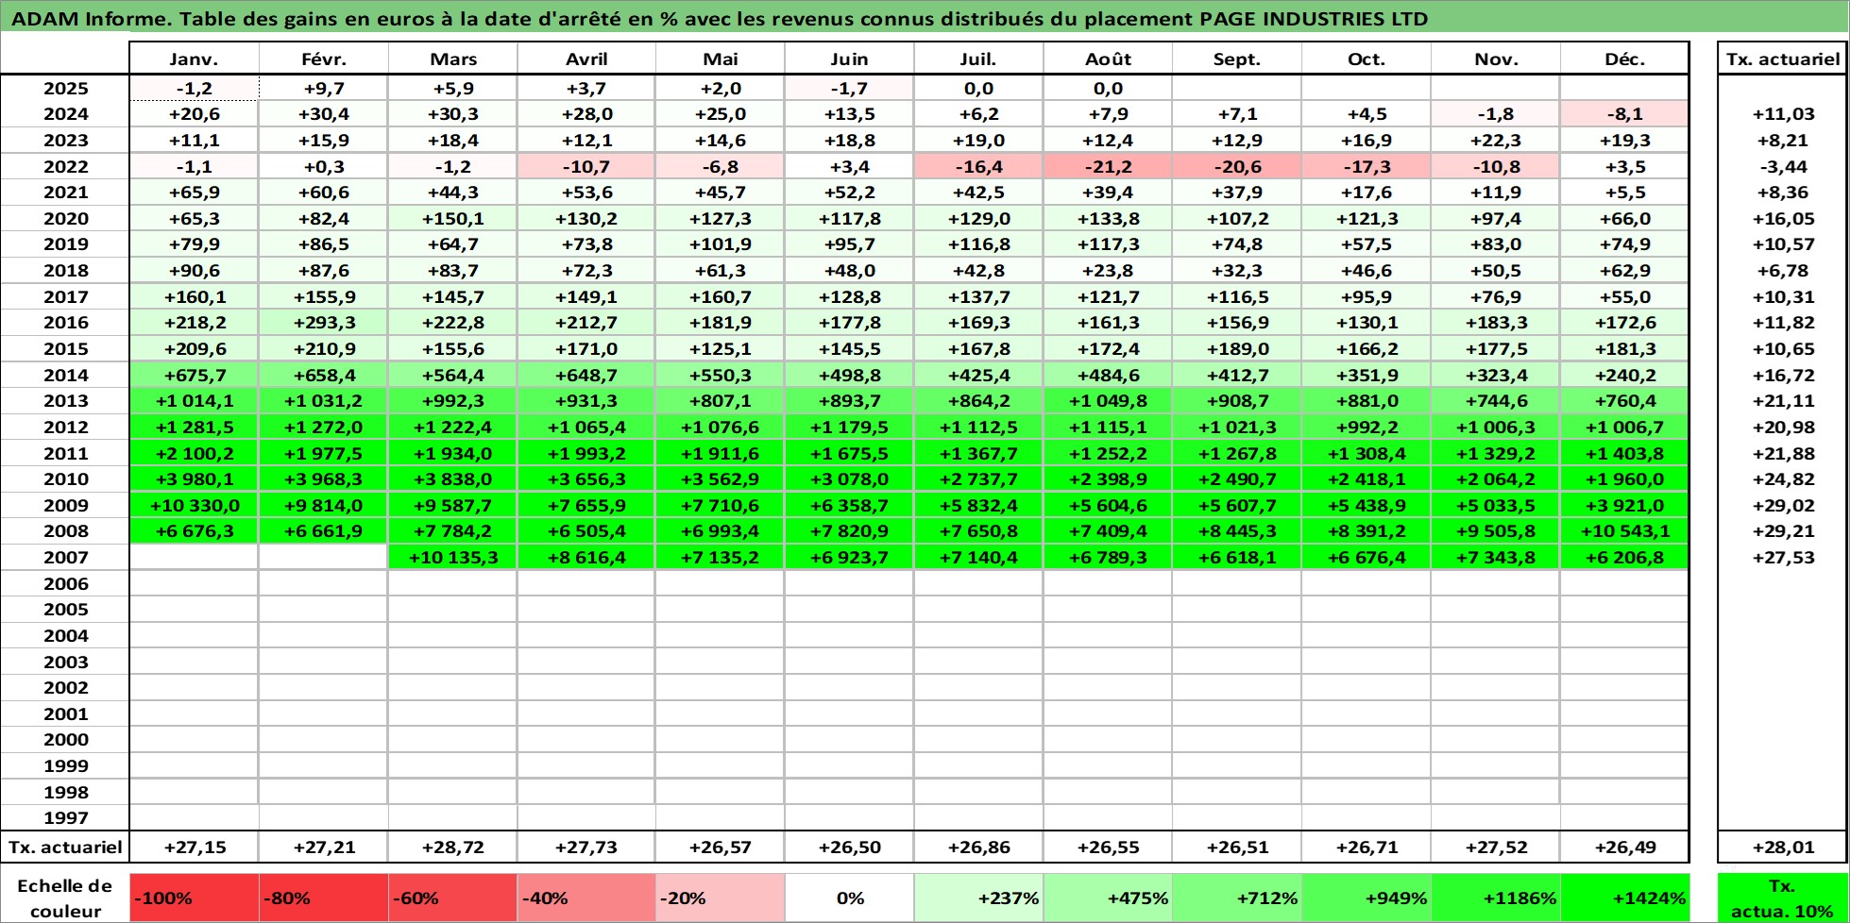
Task: Click the -60% color scale swatch
Action: (x=453, y=898)
